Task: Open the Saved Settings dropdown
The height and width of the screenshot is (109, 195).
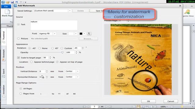Action: [70, 11]
